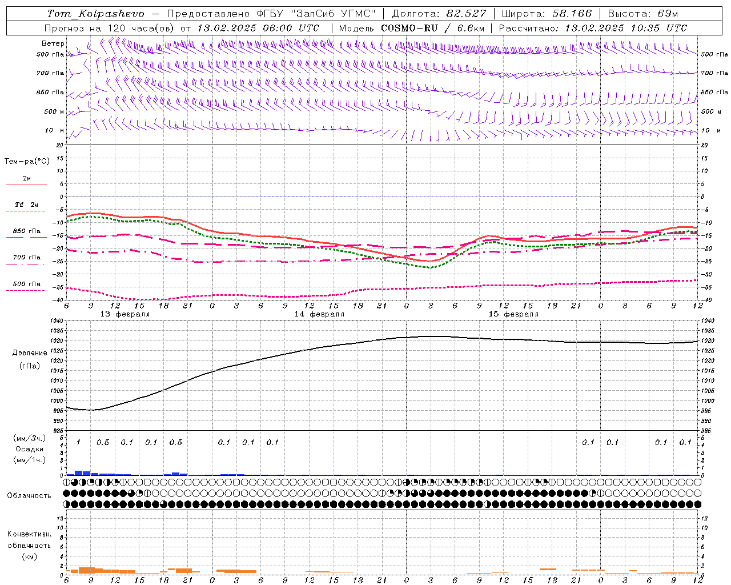The height and width of the screenshot is (585, 731).
Task: Click the forecast length text Прогноз на 120 часа(ов)
Action: point(110,28)
